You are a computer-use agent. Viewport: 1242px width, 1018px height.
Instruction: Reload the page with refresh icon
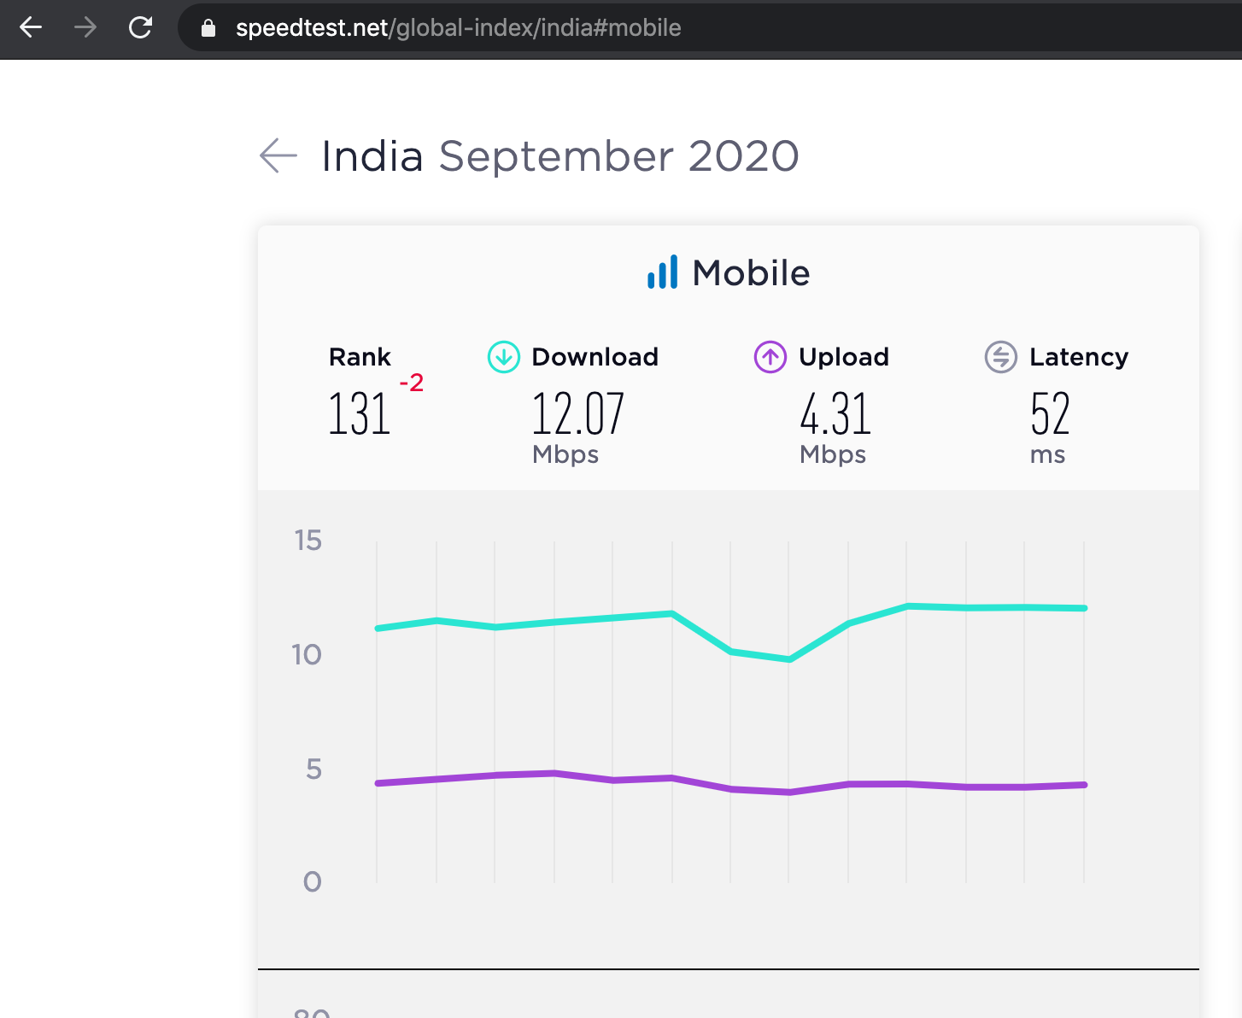click(x=140, y=27)
